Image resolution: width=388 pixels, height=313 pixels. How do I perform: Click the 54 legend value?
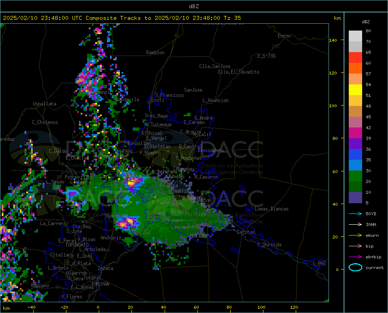[x=368, y=85]
